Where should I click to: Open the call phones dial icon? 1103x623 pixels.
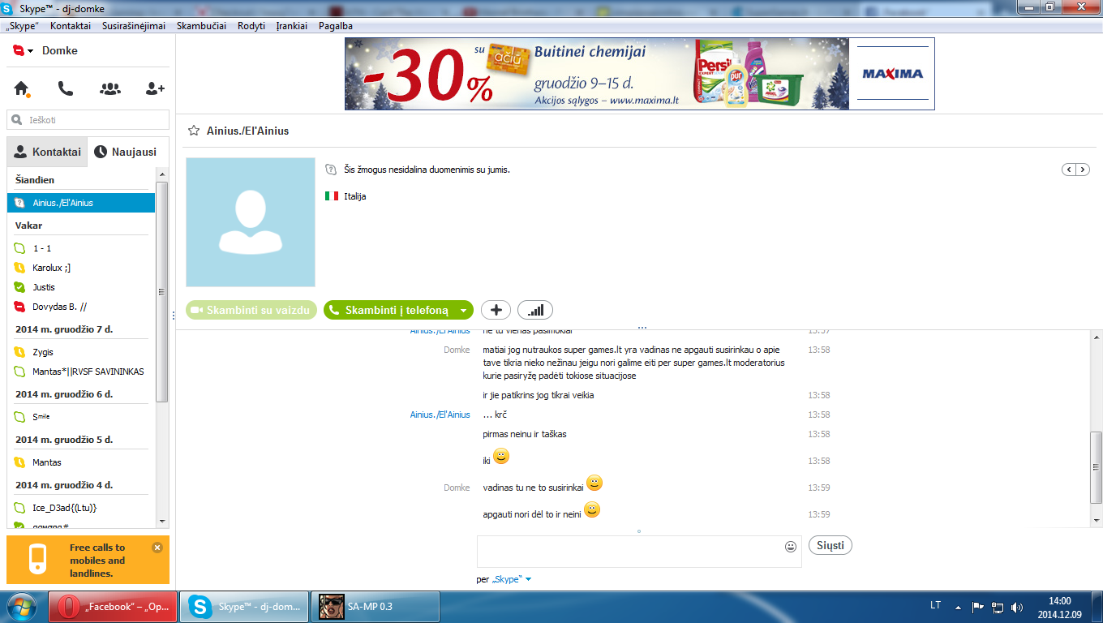66,88
